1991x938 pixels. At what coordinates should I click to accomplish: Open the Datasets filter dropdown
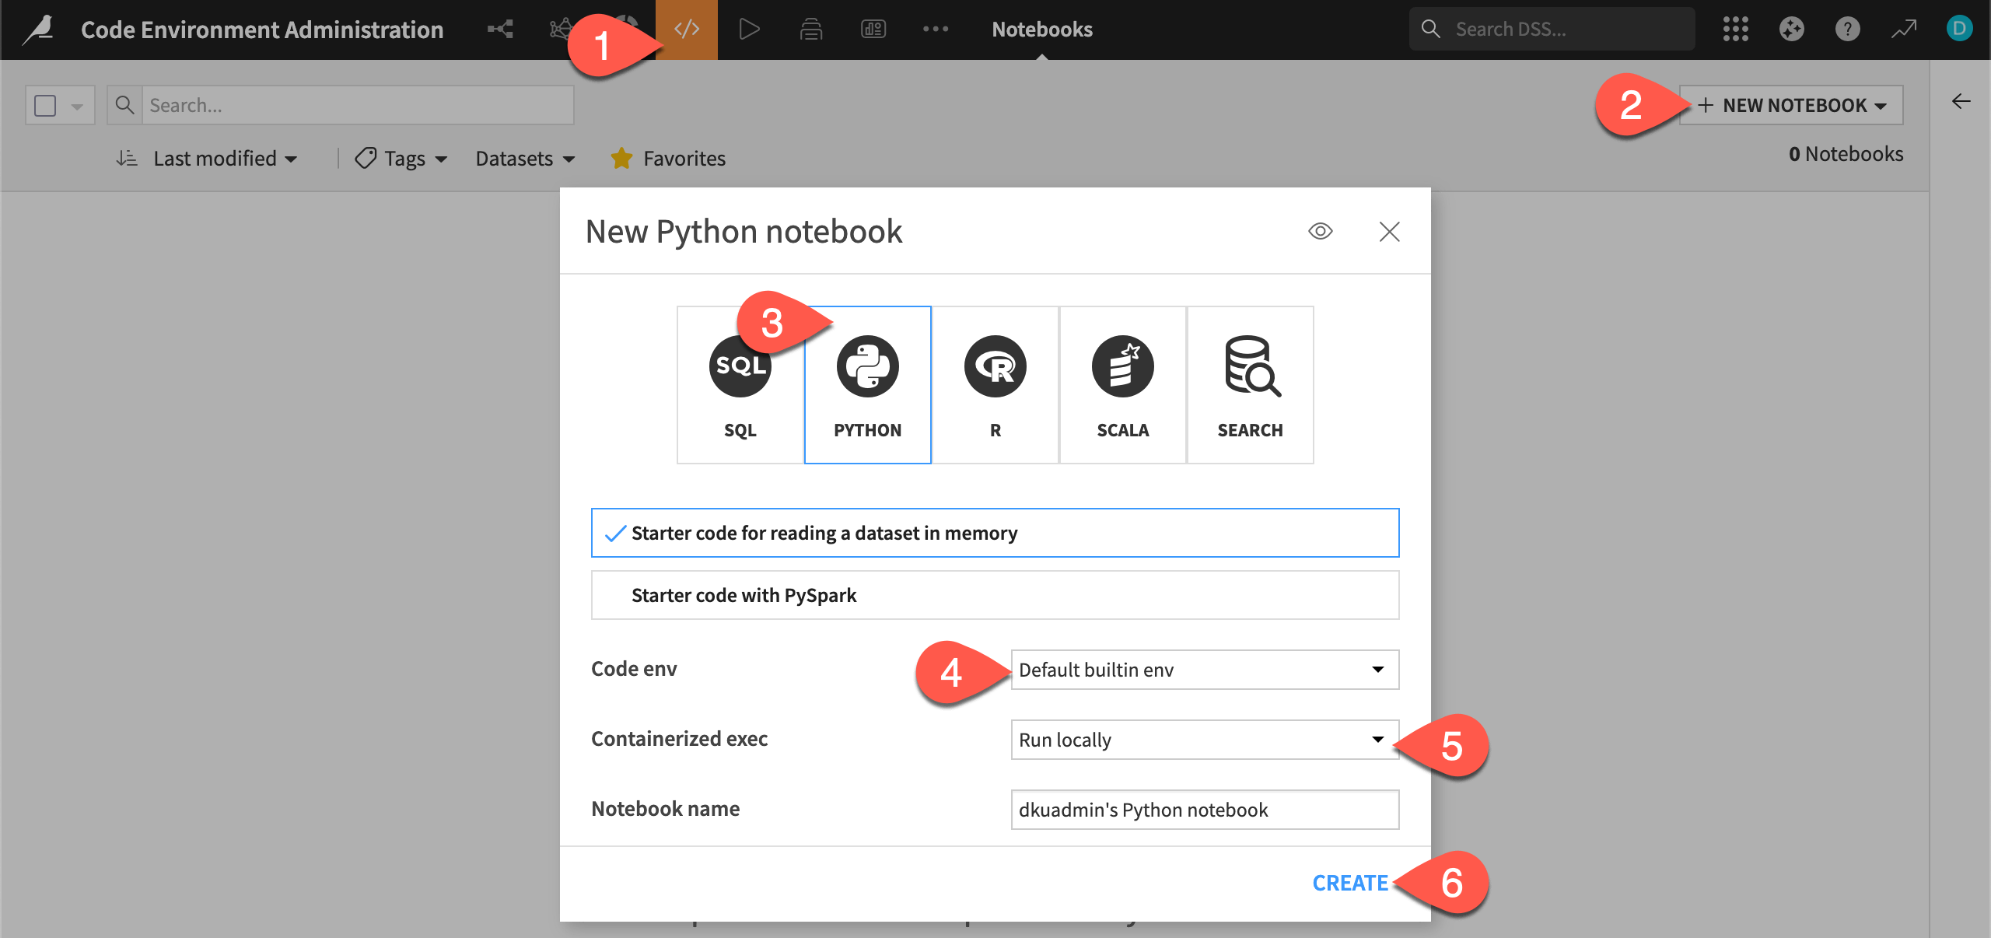point(525,159)
